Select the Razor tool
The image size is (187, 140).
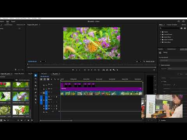(36, 86)
